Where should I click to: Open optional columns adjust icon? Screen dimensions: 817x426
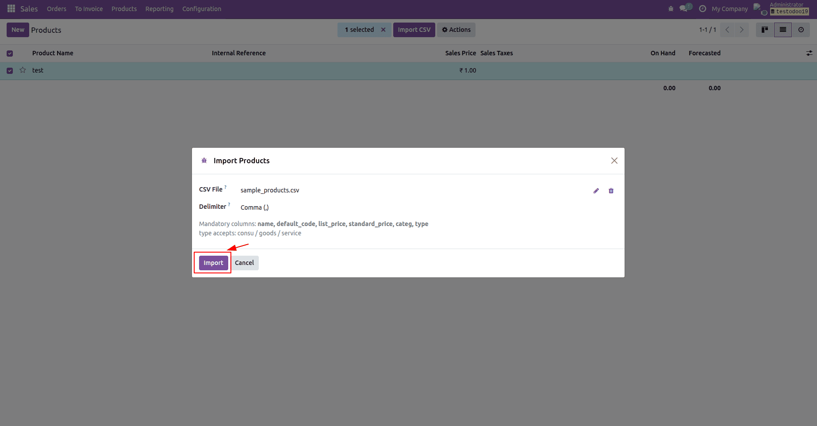(x=809, y=53)
